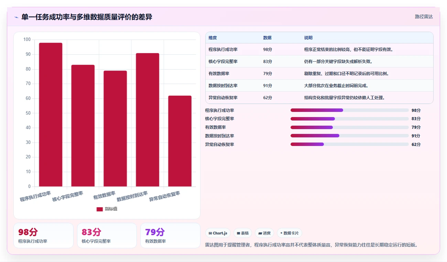Screen dimensions: 447x262
Task: Click description text starting 剔除重复
Action: (347, 74)
